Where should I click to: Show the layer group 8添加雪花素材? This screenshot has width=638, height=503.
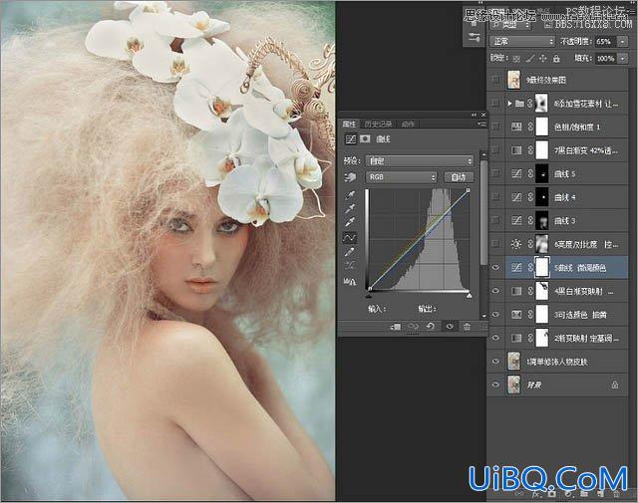pos(495,104)
